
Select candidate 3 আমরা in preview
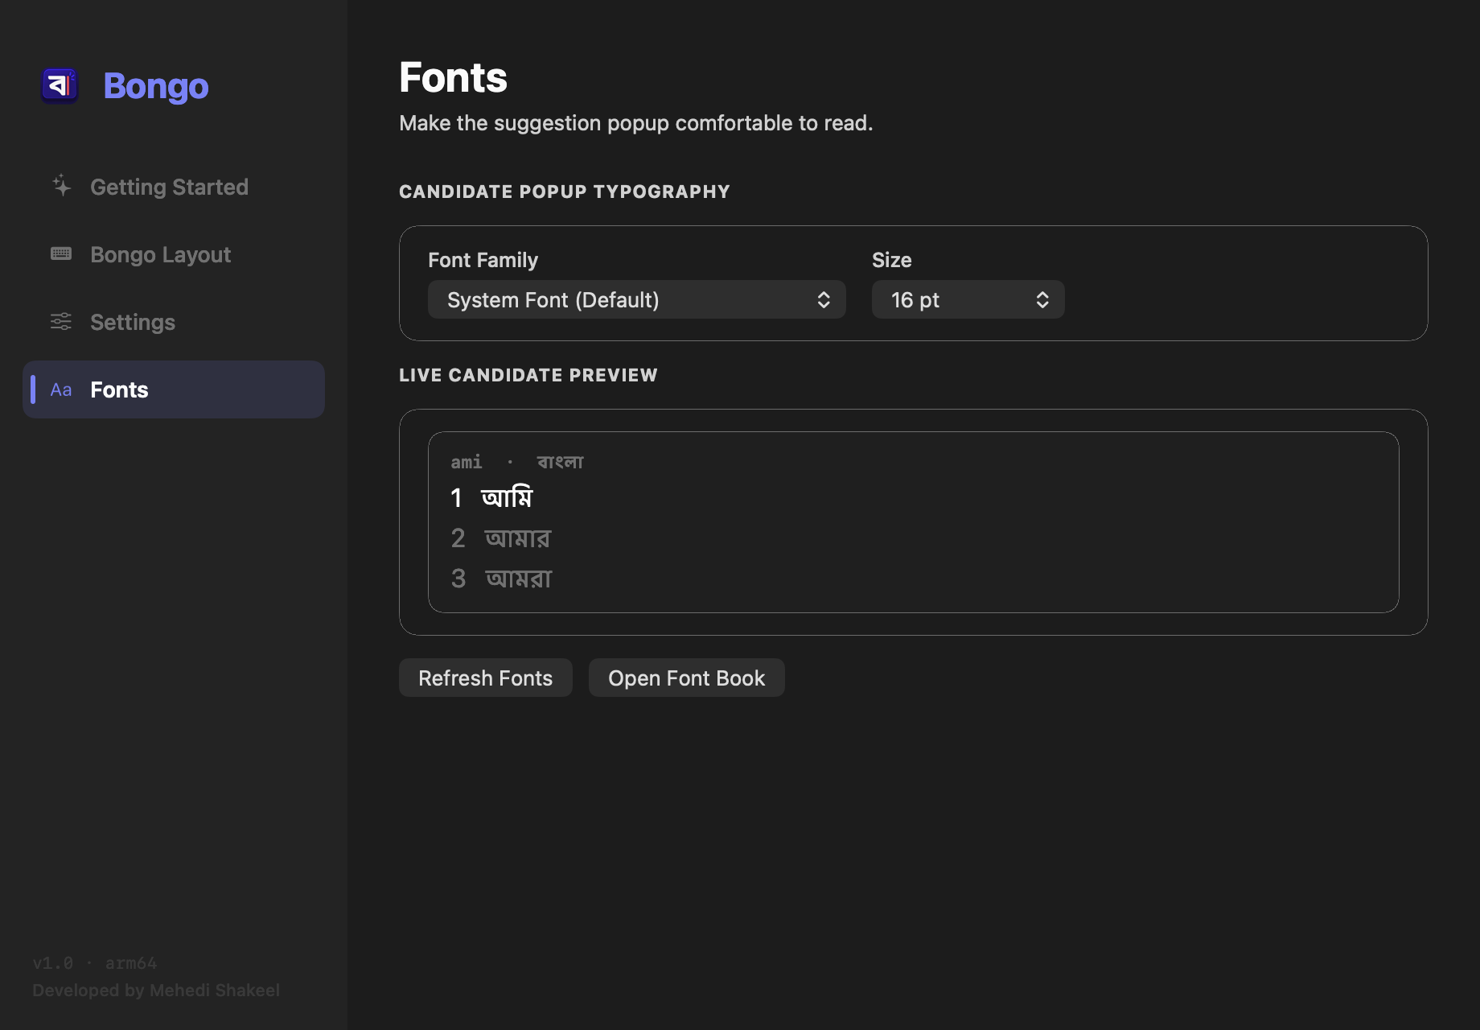point(502,579)
